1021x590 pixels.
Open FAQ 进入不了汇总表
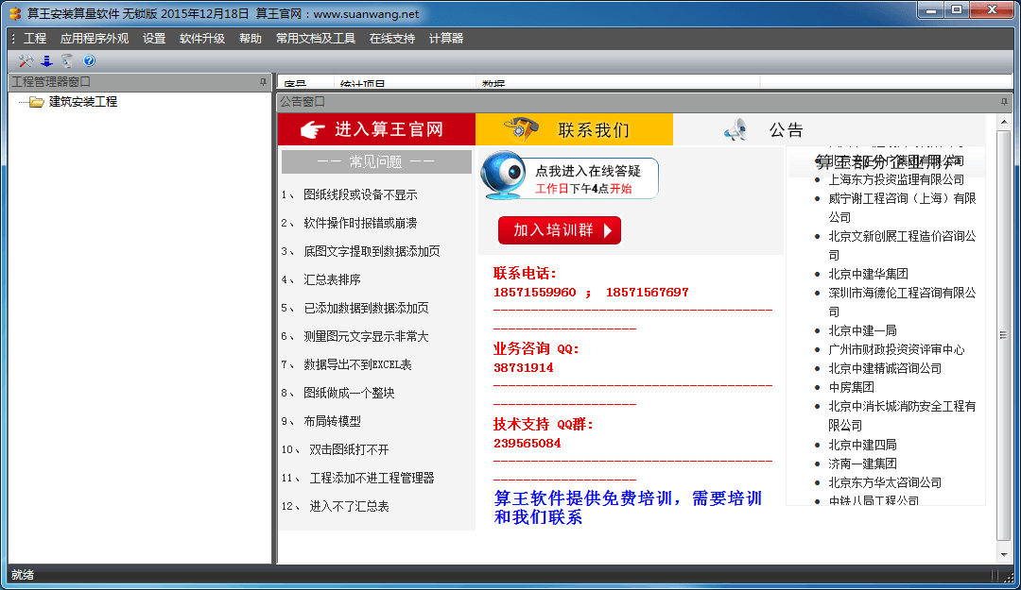coord(349,506)
